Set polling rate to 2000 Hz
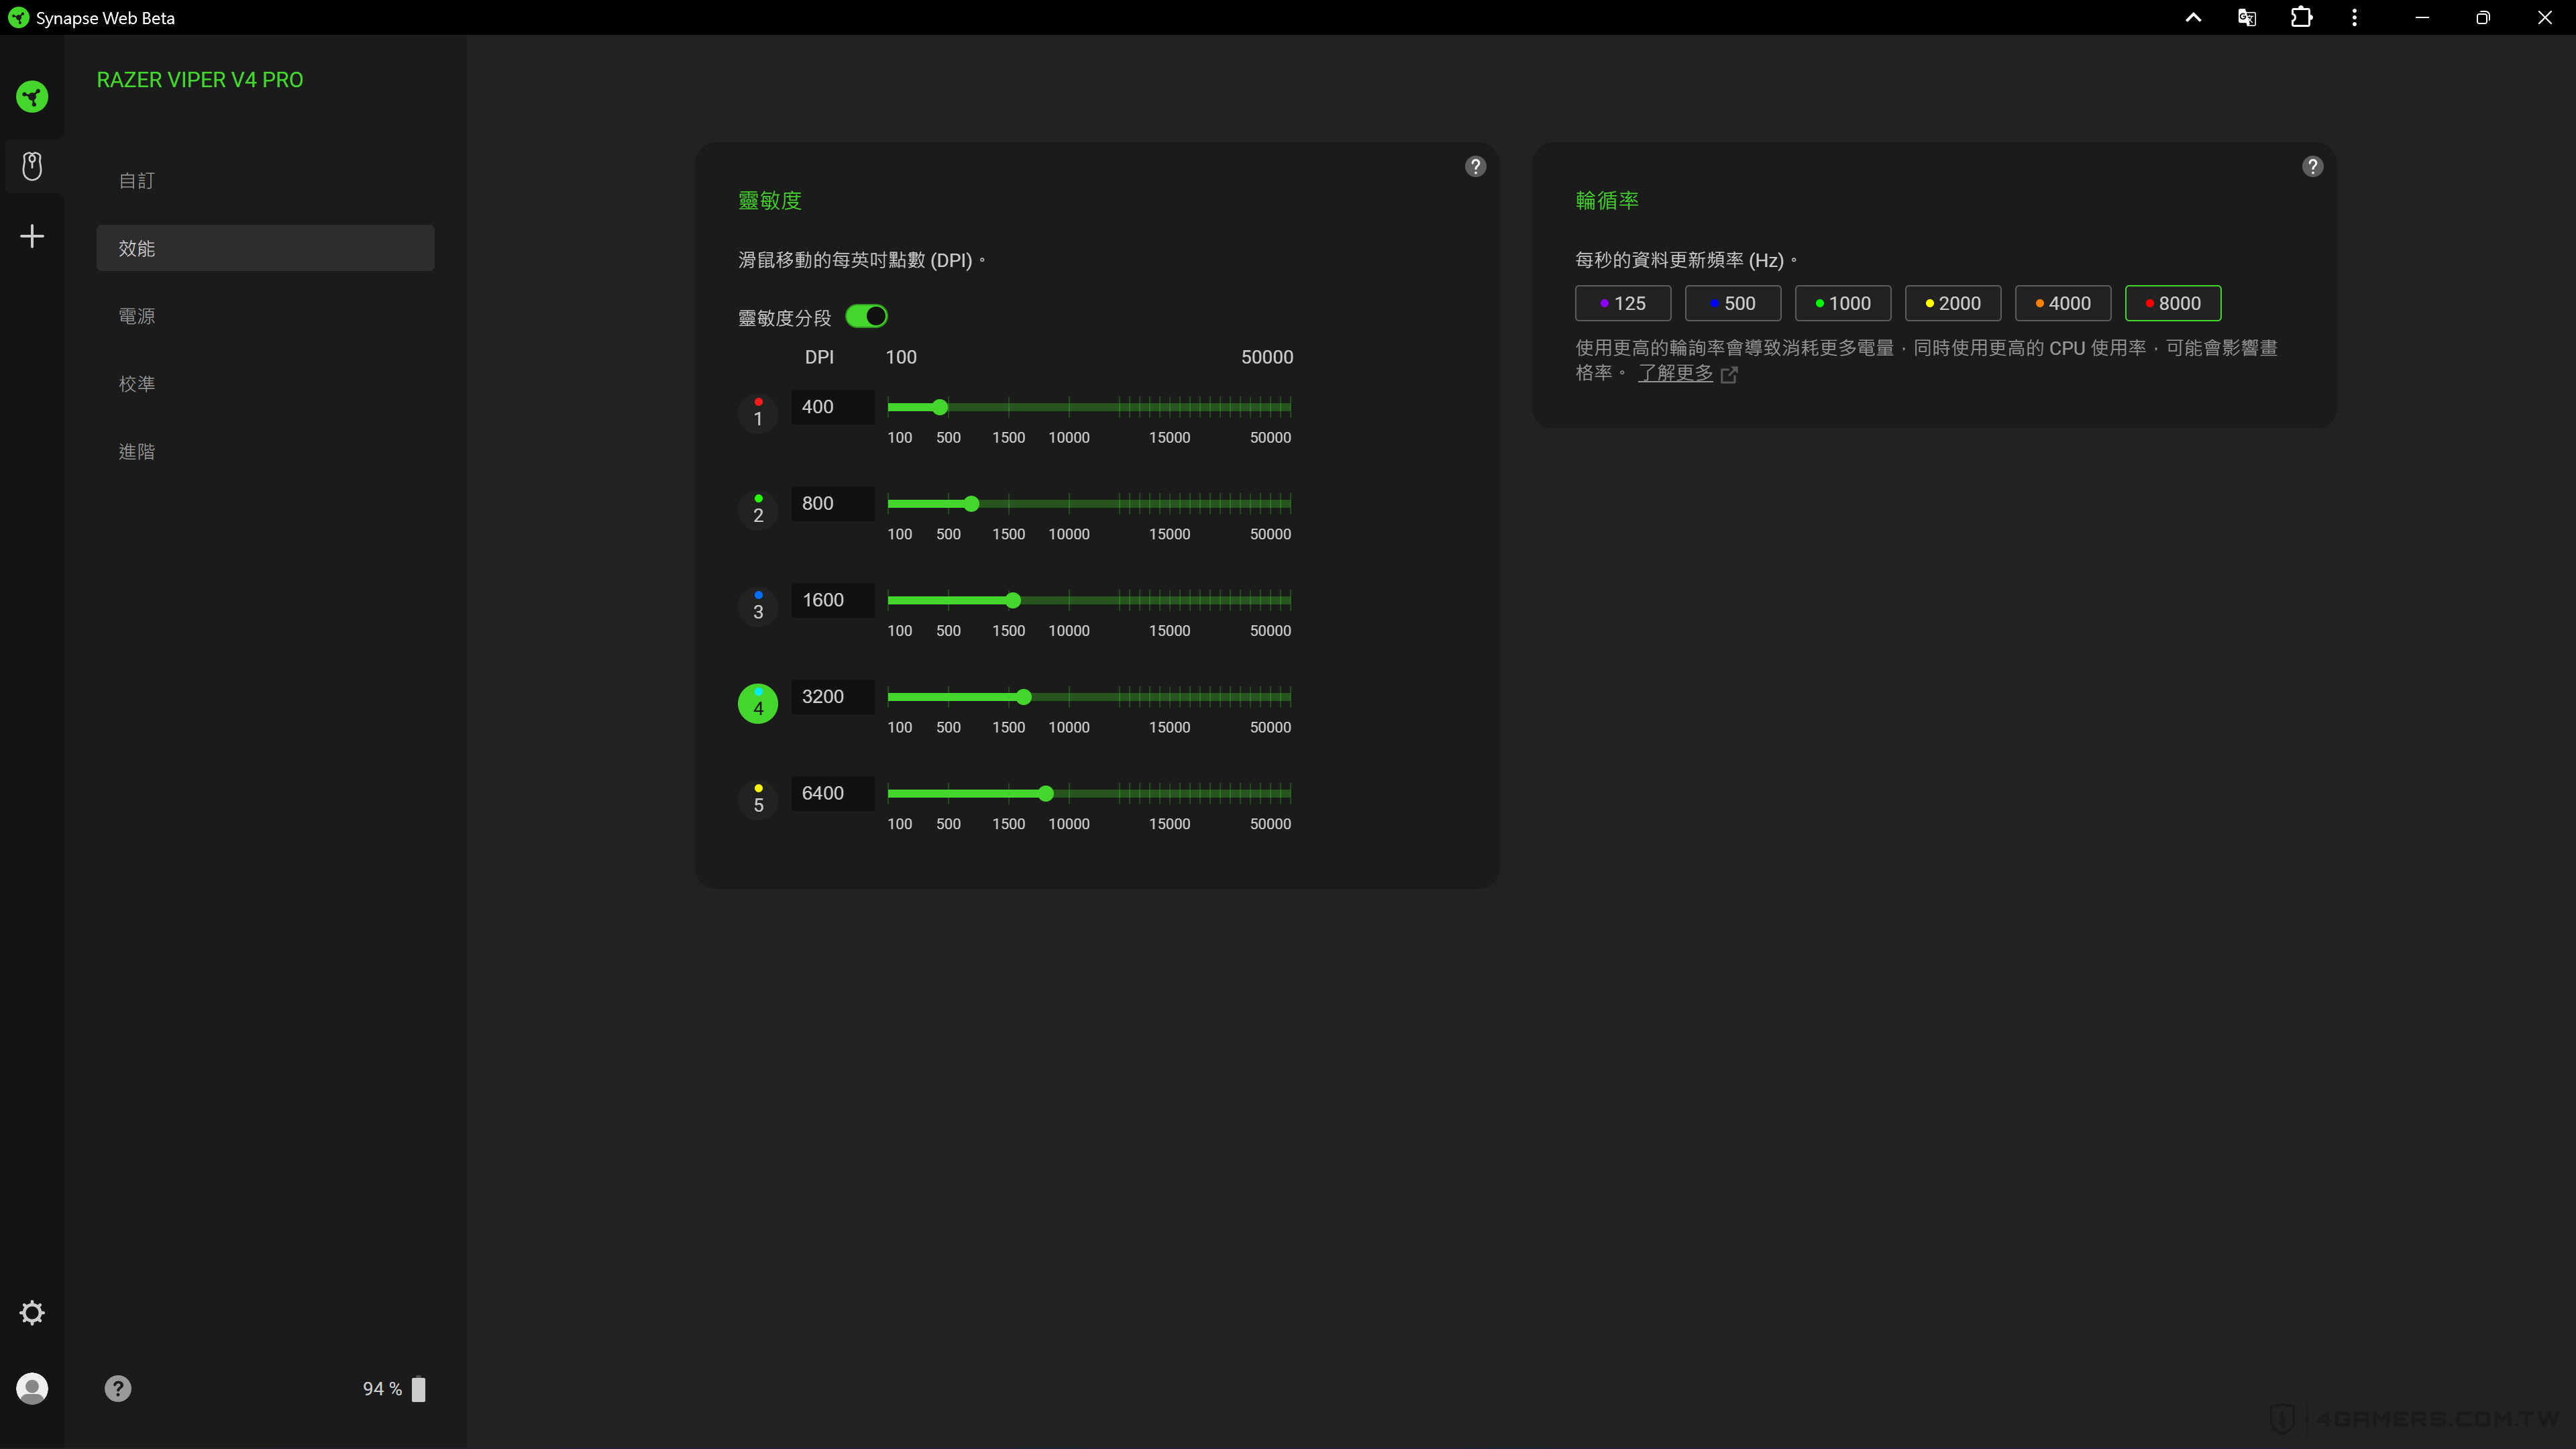Screen dimensions: 2576x1449 (1953, 303)
